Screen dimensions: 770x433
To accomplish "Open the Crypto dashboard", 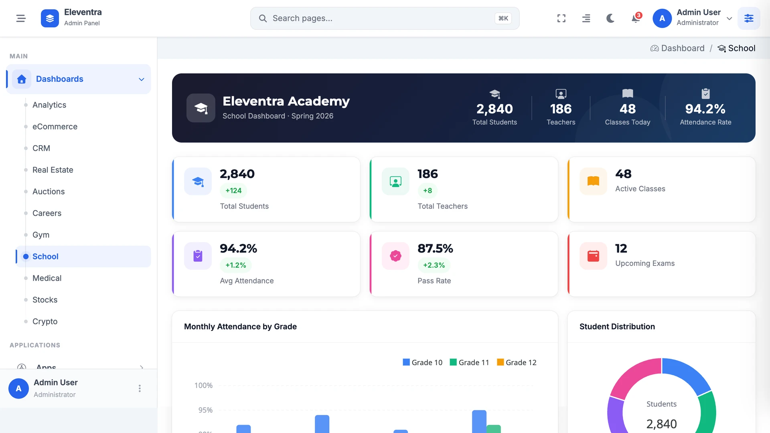I will click(45, 322).
